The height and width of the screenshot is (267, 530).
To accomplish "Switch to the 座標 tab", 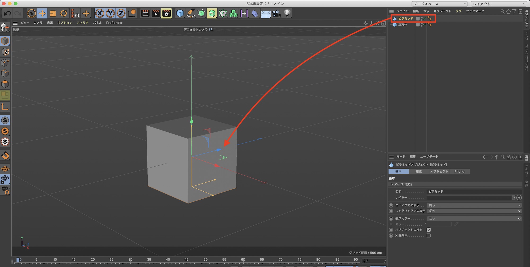I will click(x=419, y=171).
